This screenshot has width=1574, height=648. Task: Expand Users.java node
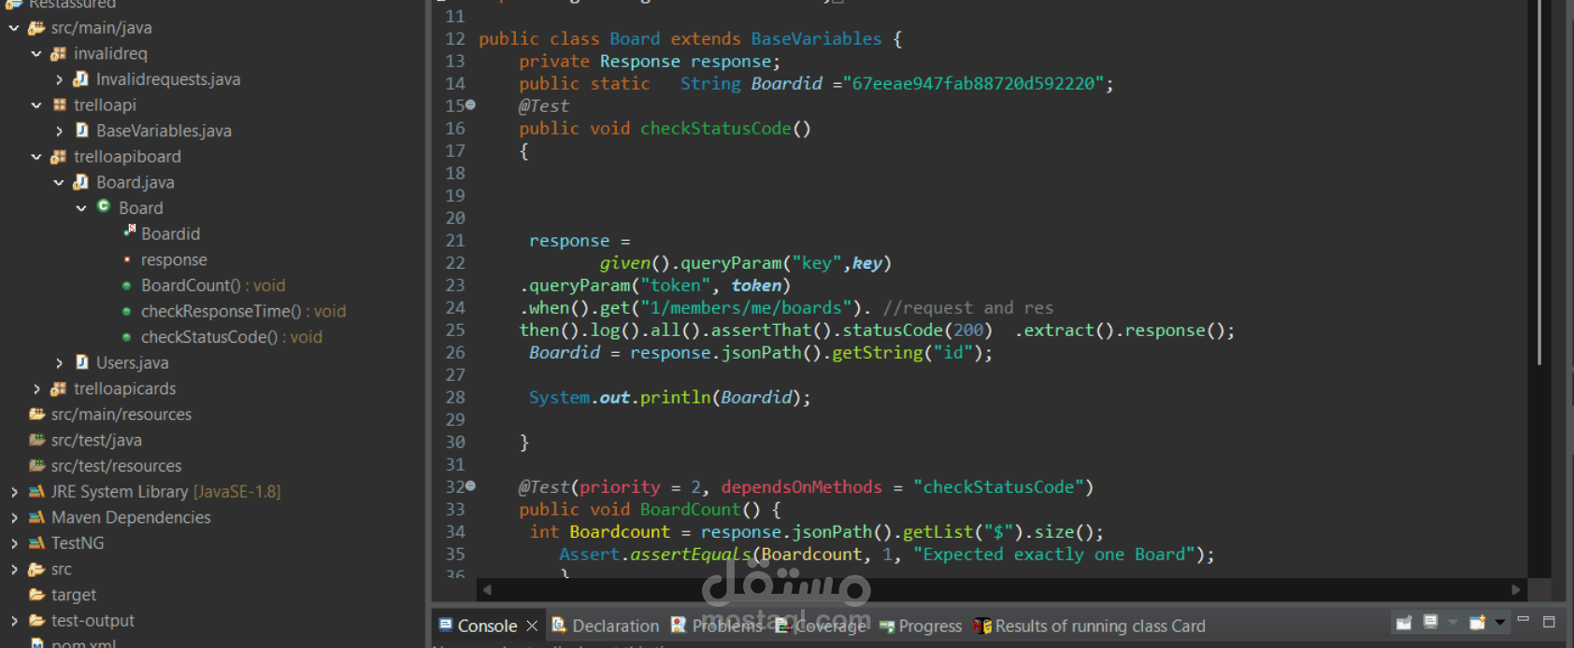tap(59, 363)
